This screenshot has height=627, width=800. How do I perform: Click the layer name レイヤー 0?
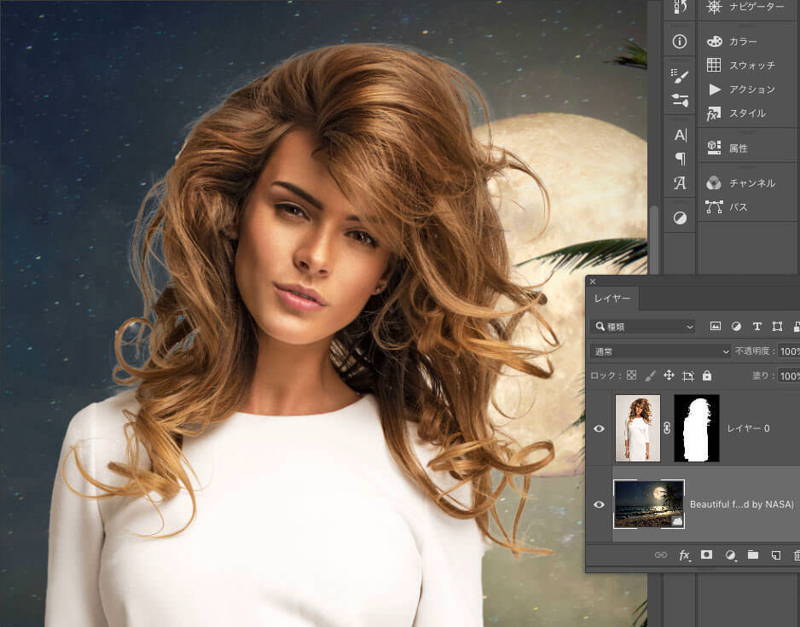(x=748, y=428)
